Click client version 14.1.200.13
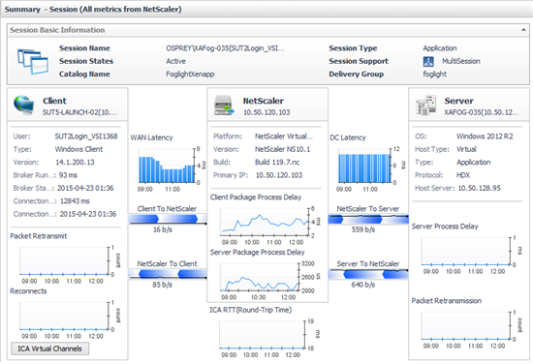The height and width of the screenshot is (364, 533). click(x=76, y=162)
